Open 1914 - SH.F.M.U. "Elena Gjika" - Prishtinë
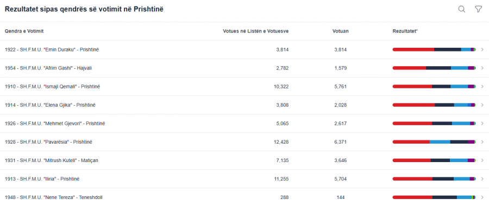The image size is (489, 206). [x=50, y=105]
